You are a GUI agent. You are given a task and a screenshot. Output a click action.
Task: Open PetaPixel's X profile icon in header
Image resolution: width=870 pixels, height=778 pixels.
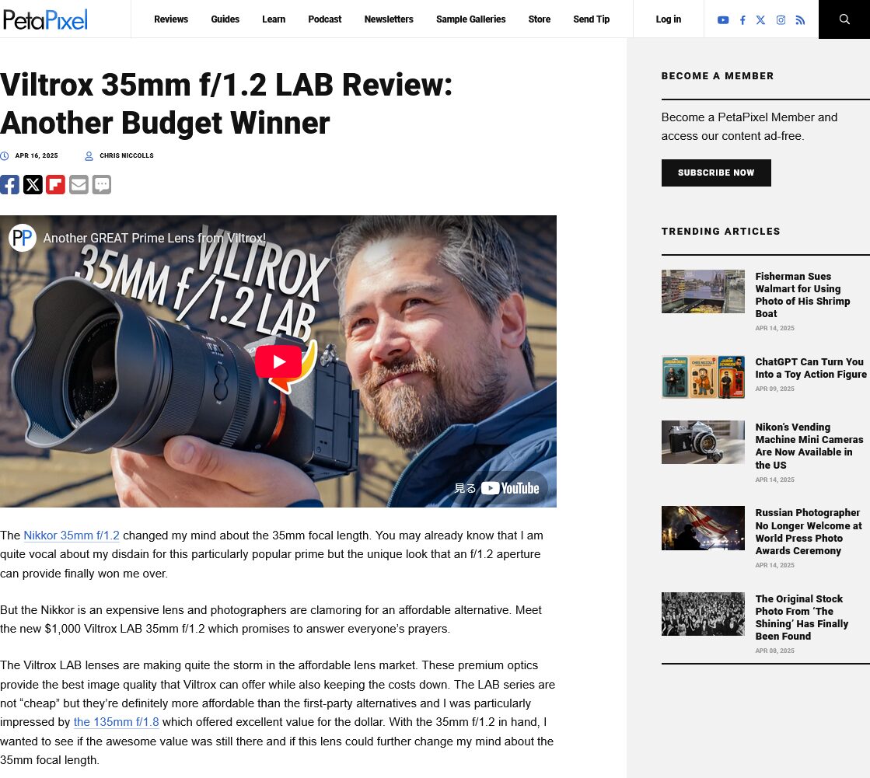tap(760, 20)
